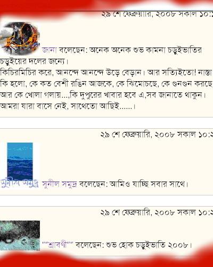Click the sentence আমরা যারা বাসে নেই
The width and height of the screenshot is (213, 267).
(68, 106)
